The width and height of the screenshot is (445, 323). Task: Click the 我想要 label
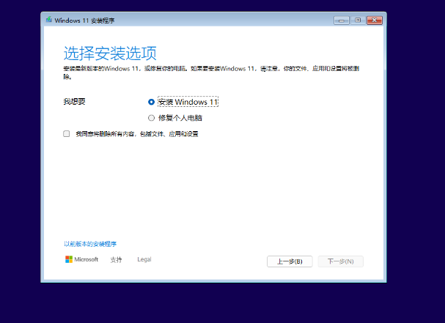pos(75,102)
